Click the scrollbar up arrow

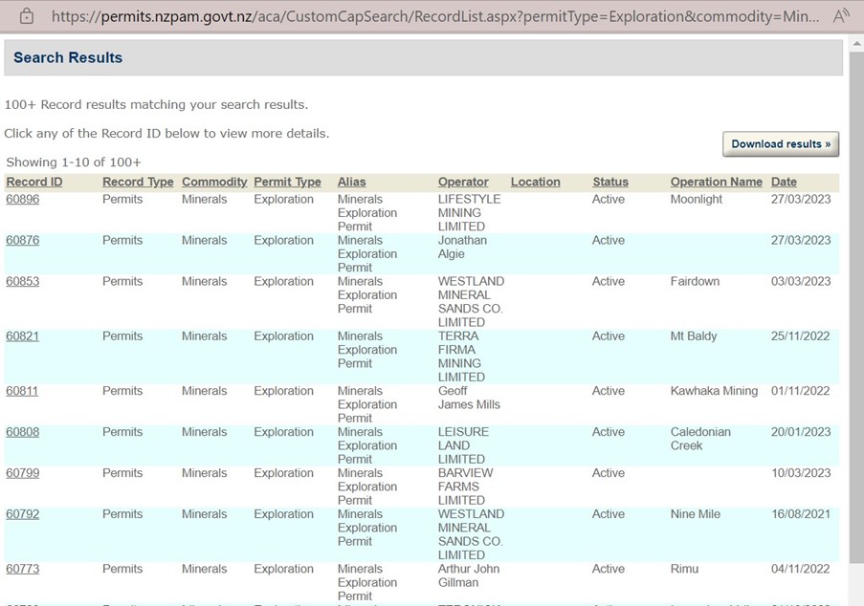[857, 43]
